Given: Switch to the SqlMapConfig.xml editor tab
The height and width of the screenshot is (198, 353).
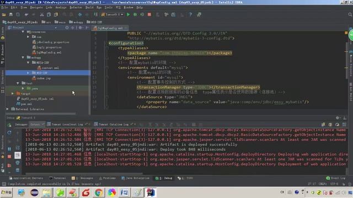Looking at the screenshot, I should (111, 28).
